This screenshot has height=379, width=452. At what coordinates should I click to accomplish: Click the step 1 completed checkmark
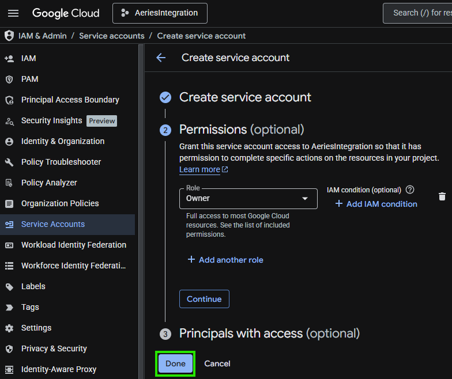[165, 97]
